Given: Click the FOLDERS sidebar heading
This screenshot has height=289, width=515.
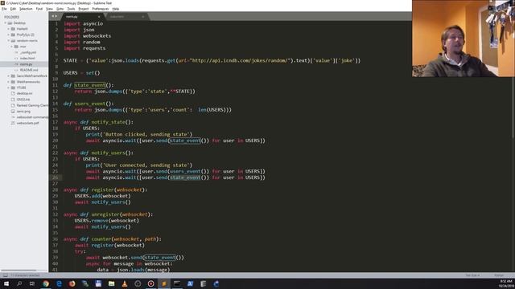Looking at the screenshot, I should click(11, 17).
